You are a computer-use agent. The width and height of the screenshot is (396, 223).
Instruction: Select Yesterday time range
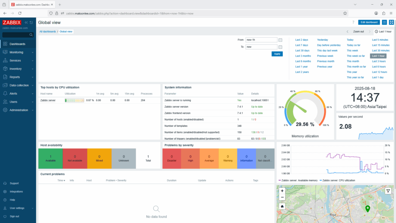(x=323, y=40)
